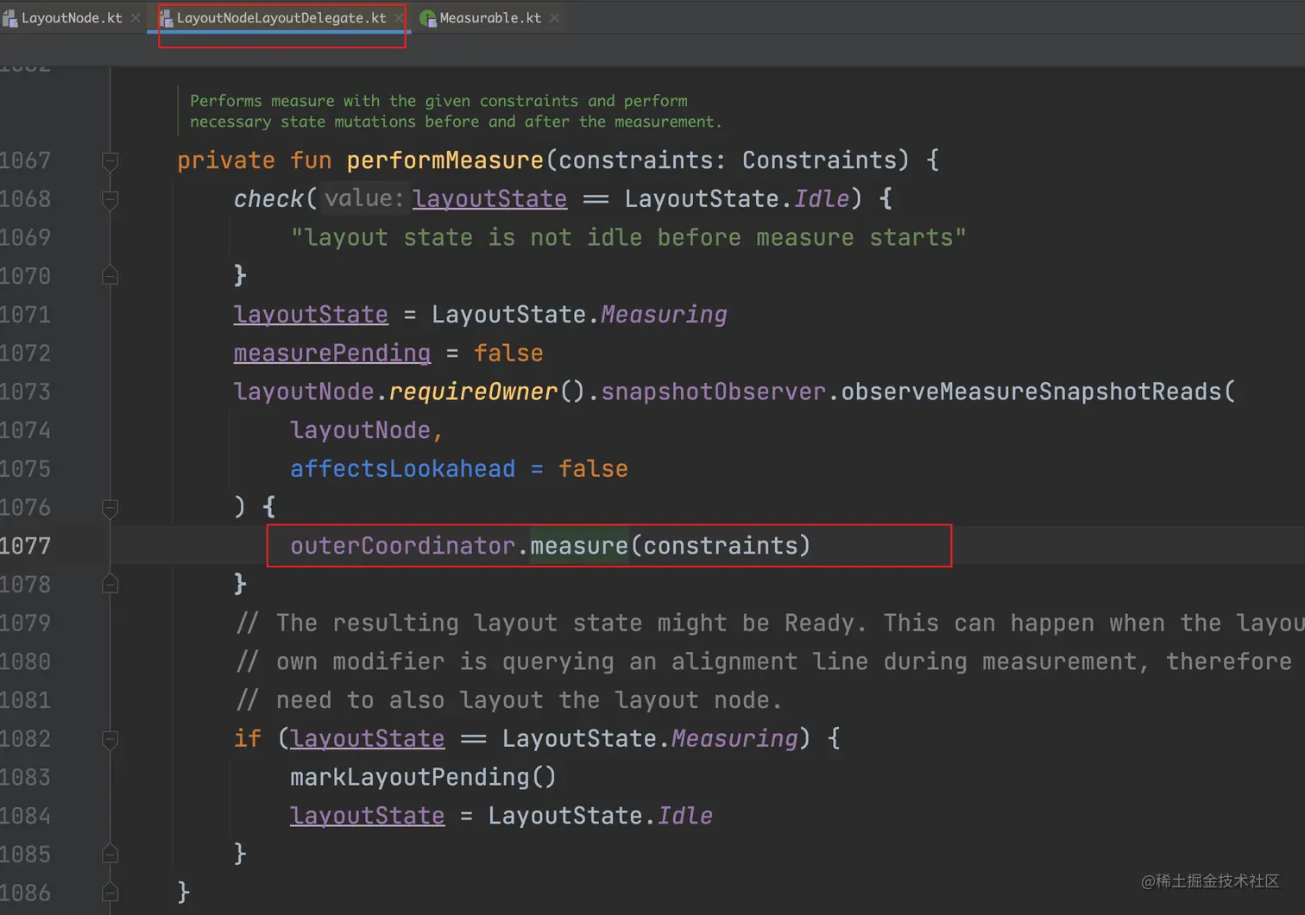The width and height of the screenshot is (1305, 915).
Task: Click Idle on line 1084
Action: click(685, 816)
